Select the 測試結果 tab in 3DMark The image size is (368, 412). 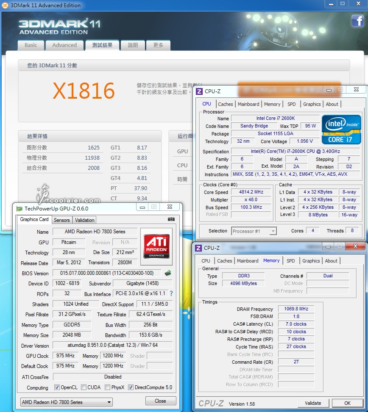click(x=102, y=45)
